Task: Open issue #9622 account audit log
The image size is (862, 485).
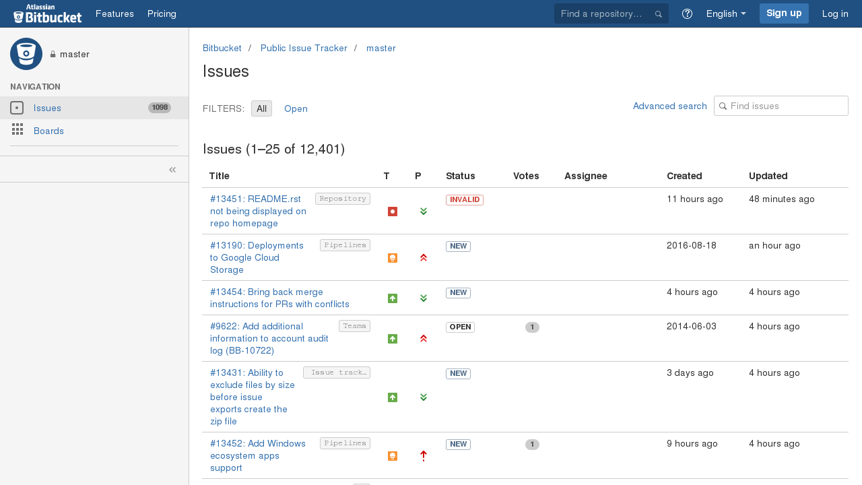Action: [x=269, y=338]
